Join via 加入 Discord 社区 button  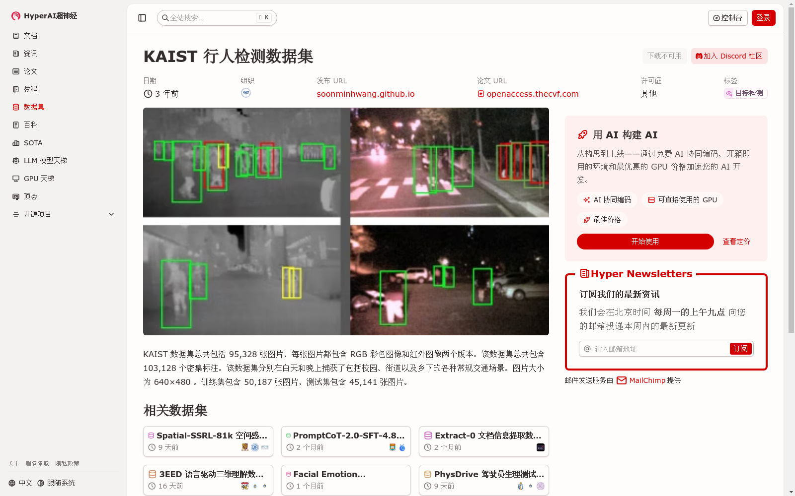(729, 56)
